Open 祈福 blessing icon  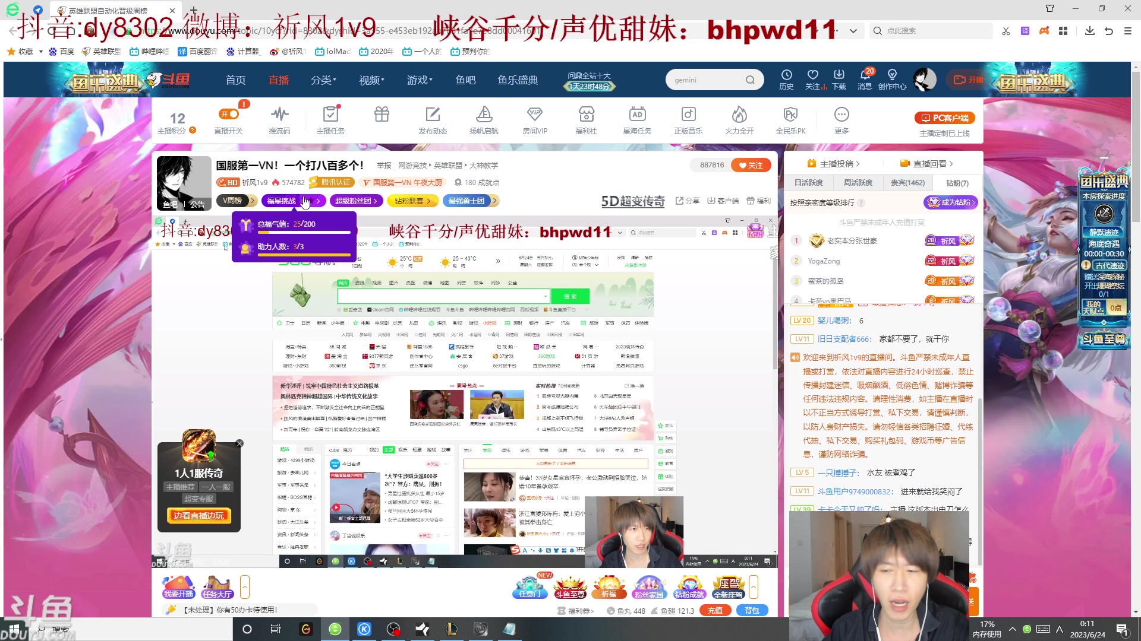pos(609,586)
